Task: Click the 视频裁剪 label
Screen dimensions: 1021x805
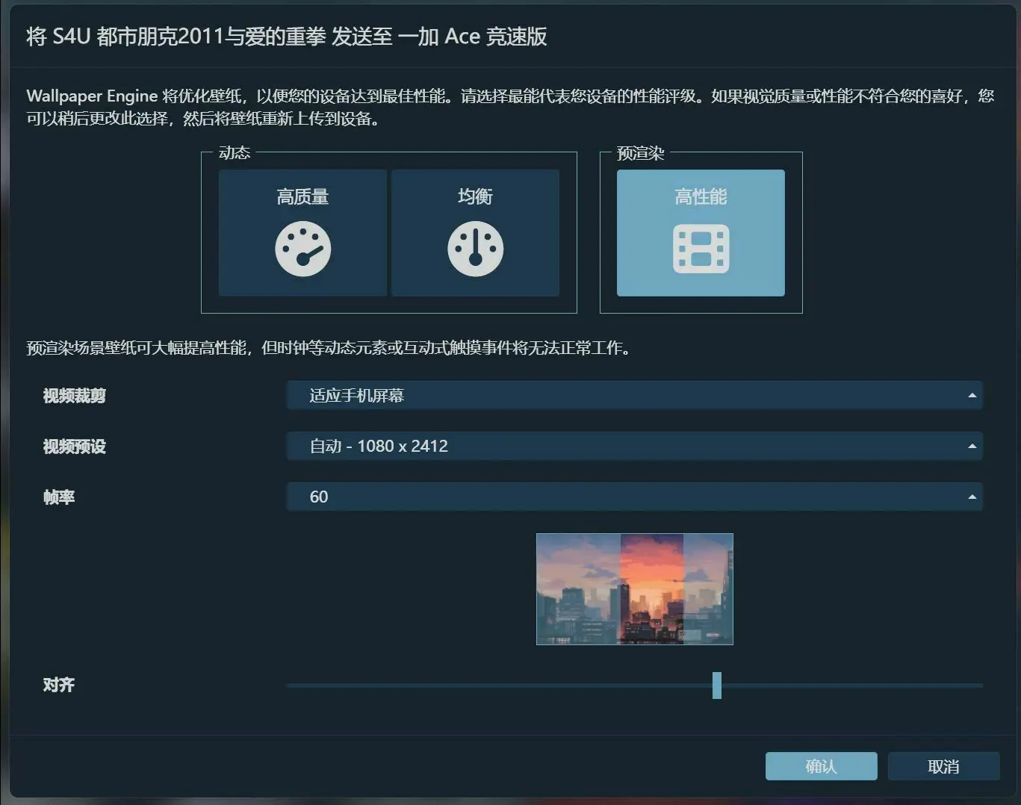Action: 75,396
